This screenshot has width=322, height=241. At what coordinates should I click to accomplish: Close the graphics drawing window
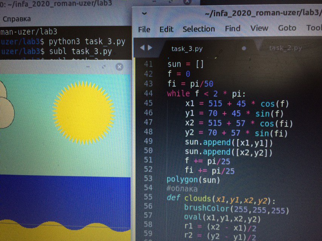[x=119, y=67]
